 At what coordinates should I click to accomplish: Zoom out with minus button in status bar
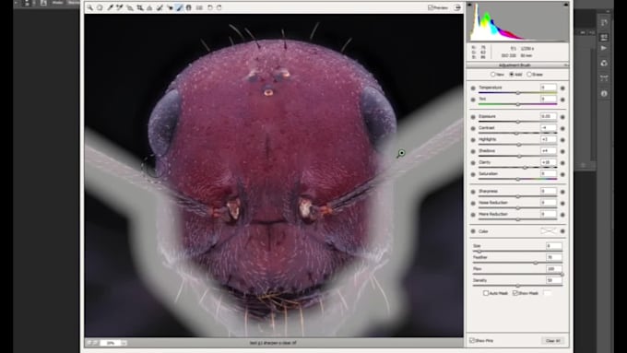[89, 343]
